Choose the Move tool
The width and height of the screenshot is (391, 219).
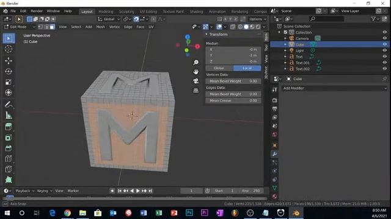pos(9,61)
